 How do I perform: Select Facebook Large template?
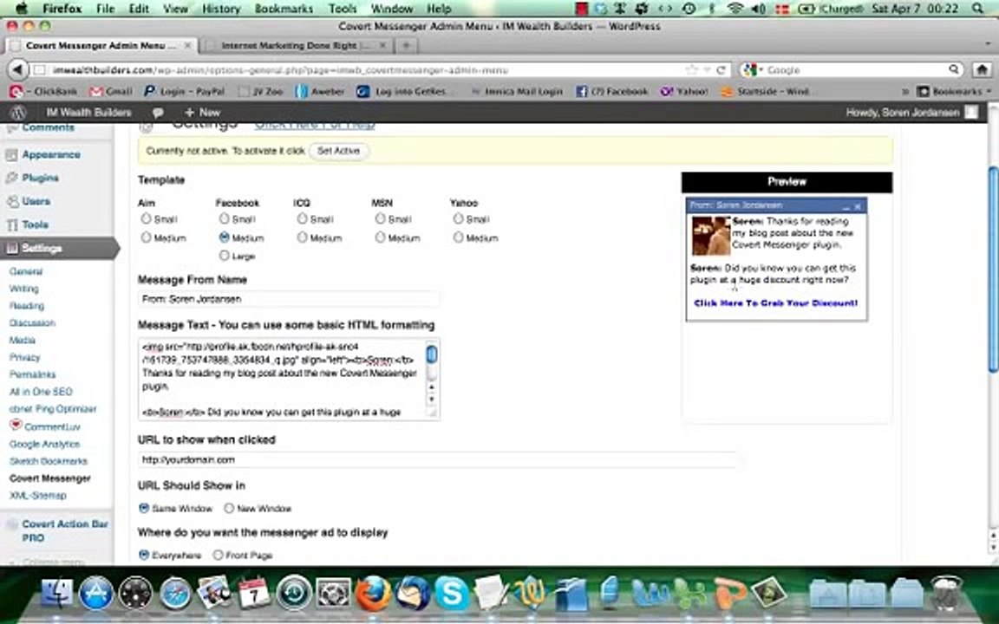coord(225,256)
